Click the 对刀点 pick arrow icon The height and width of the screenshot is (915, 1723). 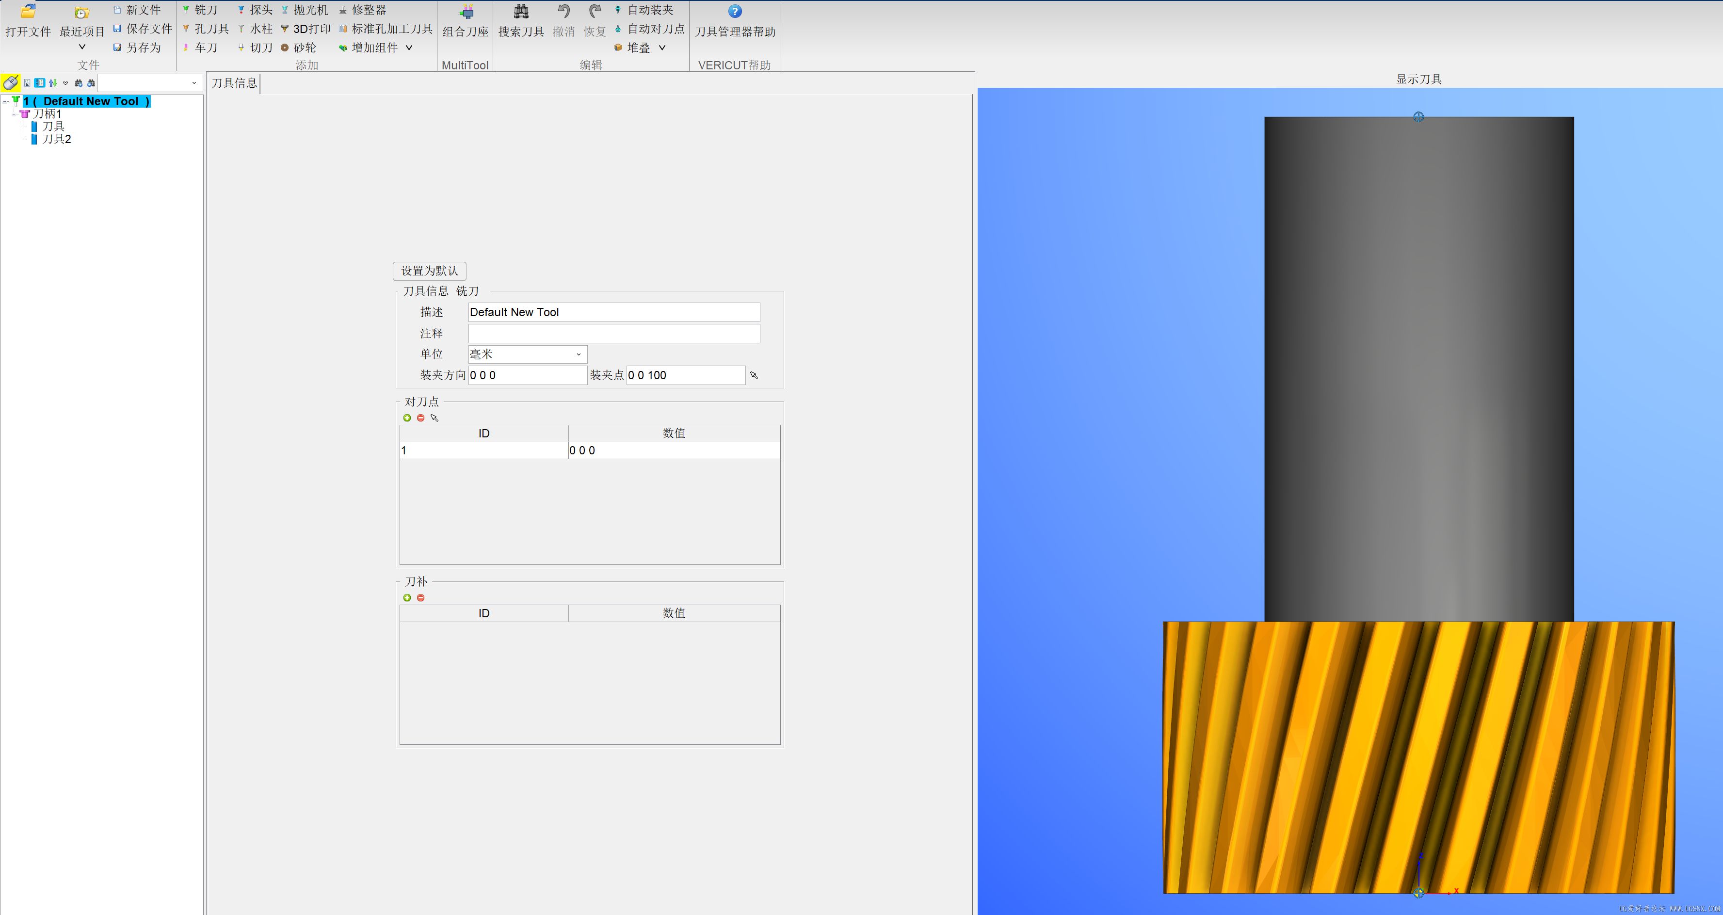[435, 418]
